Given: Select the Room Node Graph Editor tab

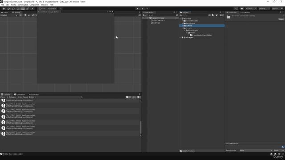Looking at the screenshot, I should [49, 12].
